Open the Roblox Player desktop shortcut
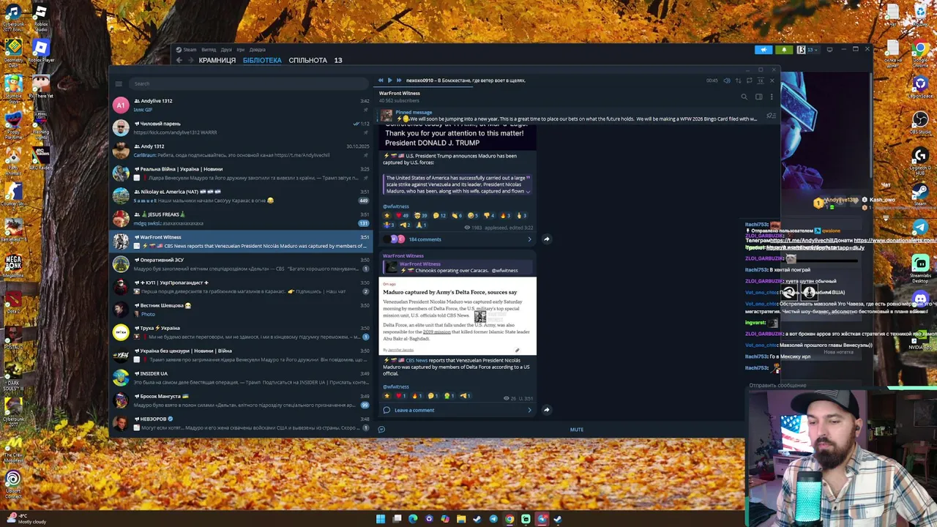 (40, 52)
